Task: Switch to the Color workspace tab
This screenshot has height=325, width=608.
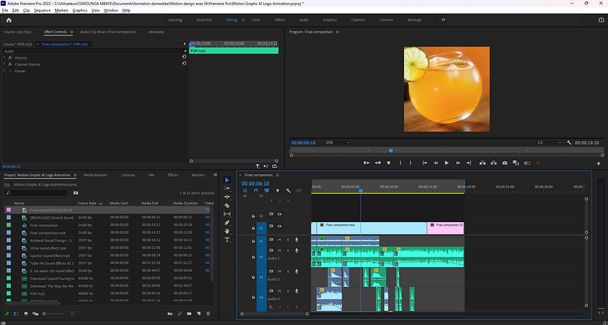Action: pyautogui.click(x=256, y=20)
